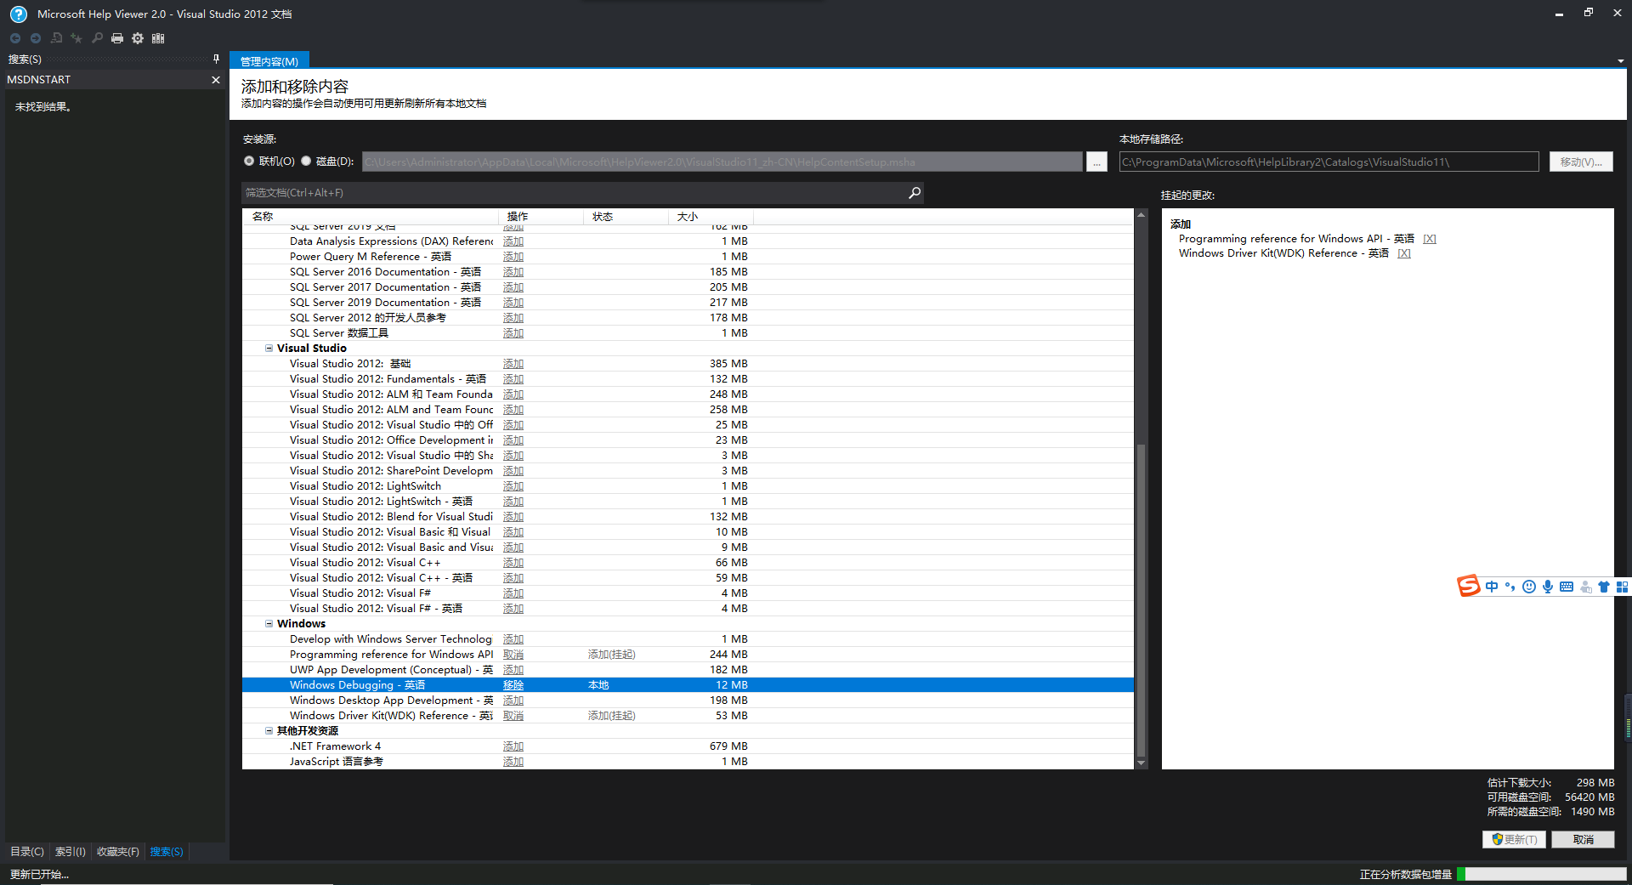Remove Windows Driver Kit(WDK) Reference from pending changes
1632x885 pixels.
[x=1404, y=253]
